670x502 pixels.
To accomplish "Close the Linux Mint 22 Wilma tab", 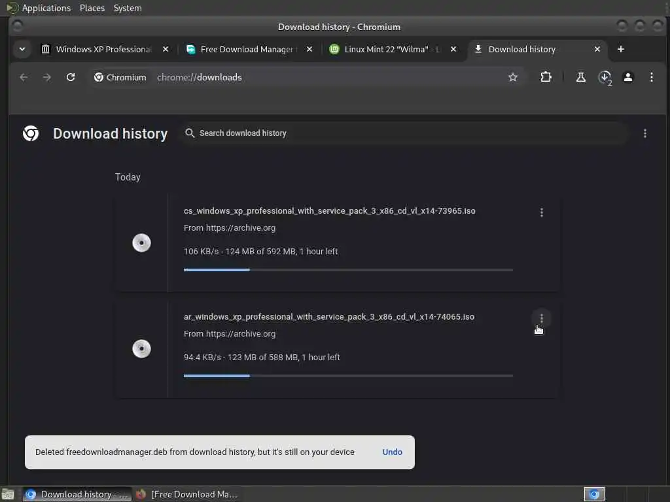I will [x=453, y=50].
